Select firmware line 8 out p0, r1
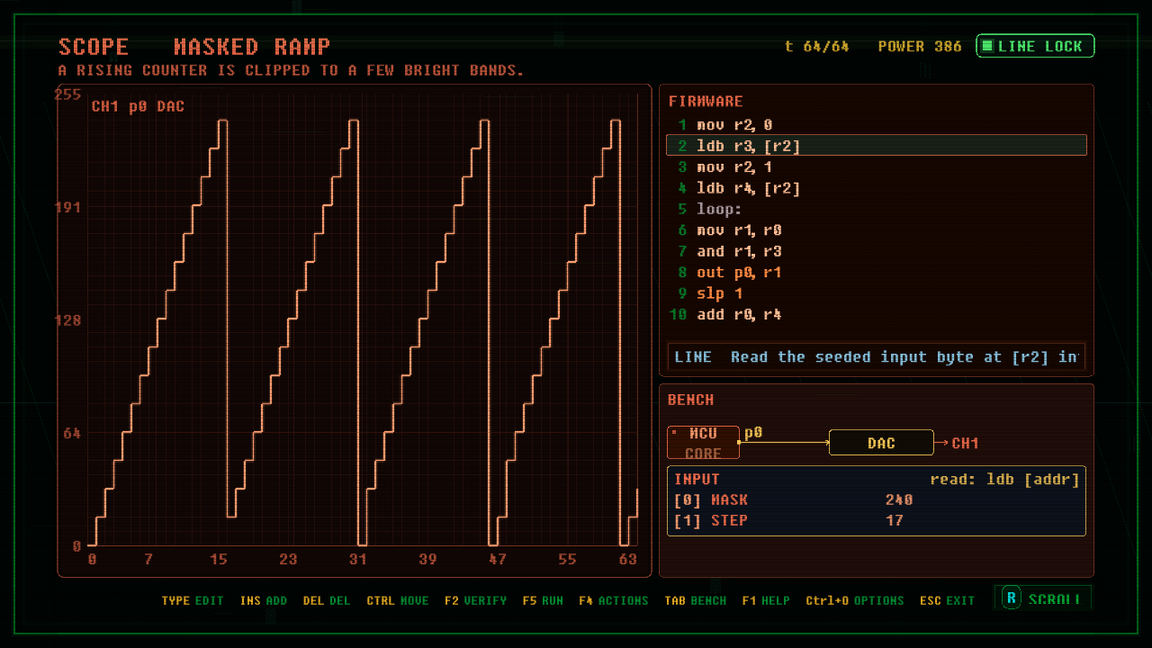 pyautogui.click(x=876, y=273)
